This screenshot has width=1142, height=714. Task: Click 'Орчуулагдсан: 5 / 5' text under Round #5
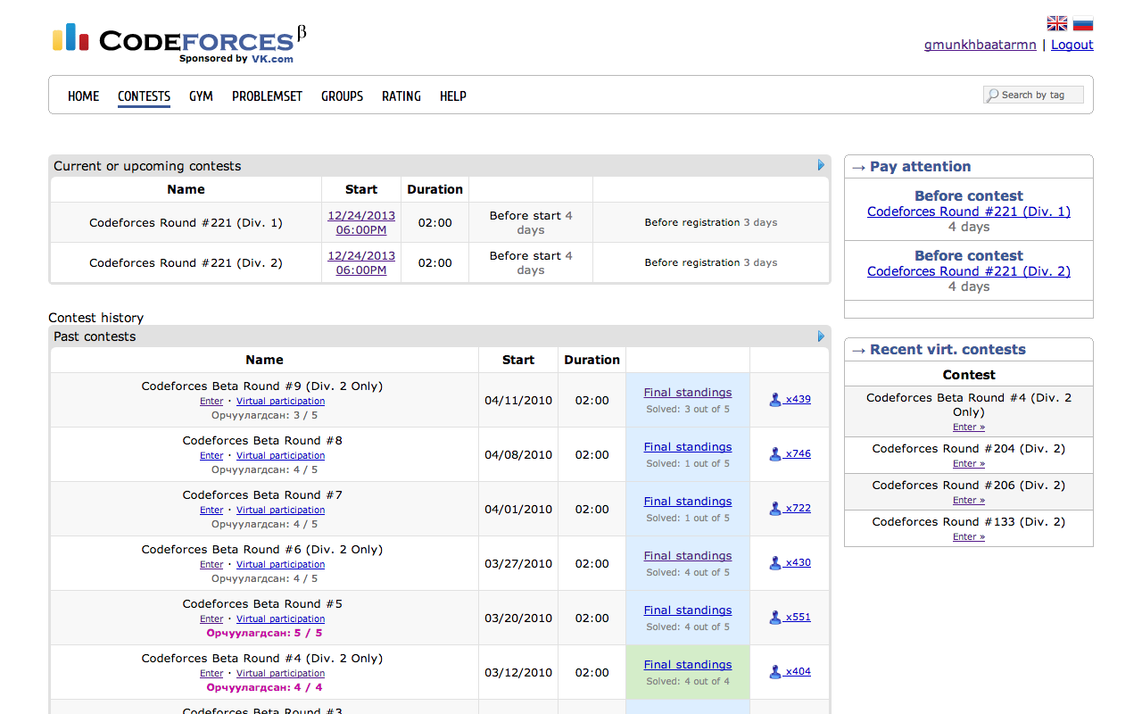264,634
